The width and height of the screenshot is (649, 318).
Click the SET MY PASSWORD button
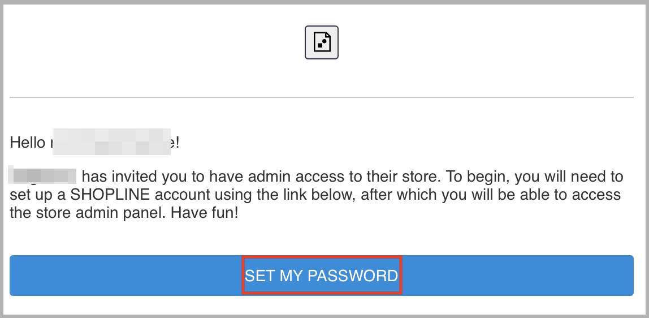point(322,276)
